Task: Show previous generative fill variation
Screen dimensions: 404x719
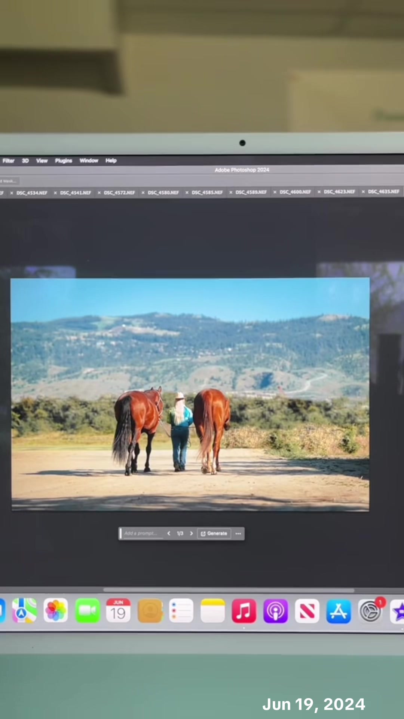Action: (x=169, y=533)
